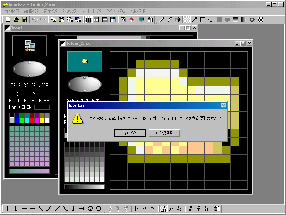Open the ペンモード(P) menu
Screen dimensions: 286x215
pyautogui.click(x=91, y=11)
